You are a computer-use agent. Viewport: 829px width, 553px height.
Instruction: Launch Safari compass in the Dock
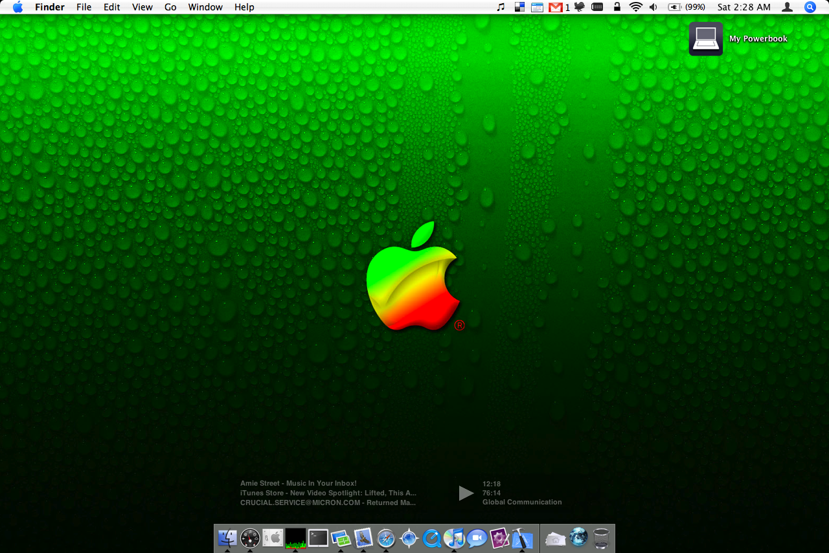pyautogui.click(x=386, y=538)
